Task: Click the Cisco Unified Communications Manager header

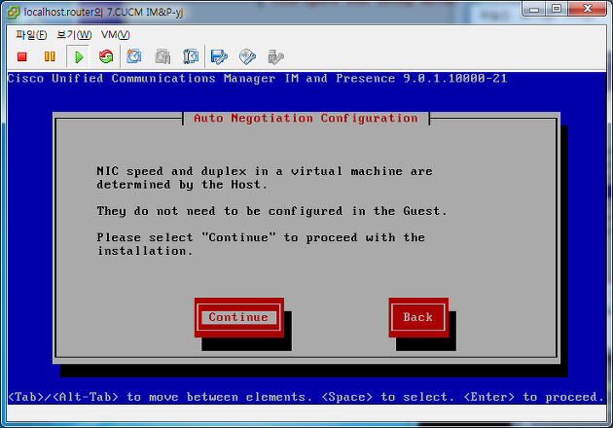Action: point(257,79)
